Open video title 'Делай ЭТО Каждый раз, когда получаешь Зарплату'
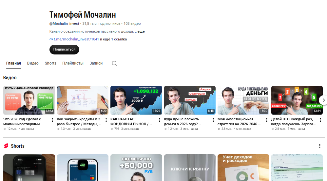 (x=294, y=122)
